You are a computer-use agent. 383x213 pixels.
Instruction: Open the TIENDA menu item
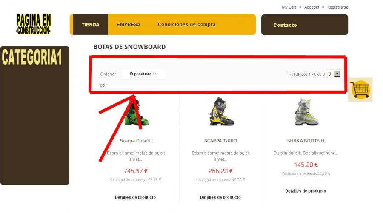click(x=90, y=24)
